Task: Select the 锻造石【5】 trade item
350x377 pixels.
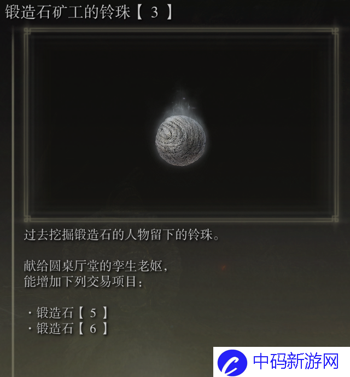Action: (x=72, y=313)
